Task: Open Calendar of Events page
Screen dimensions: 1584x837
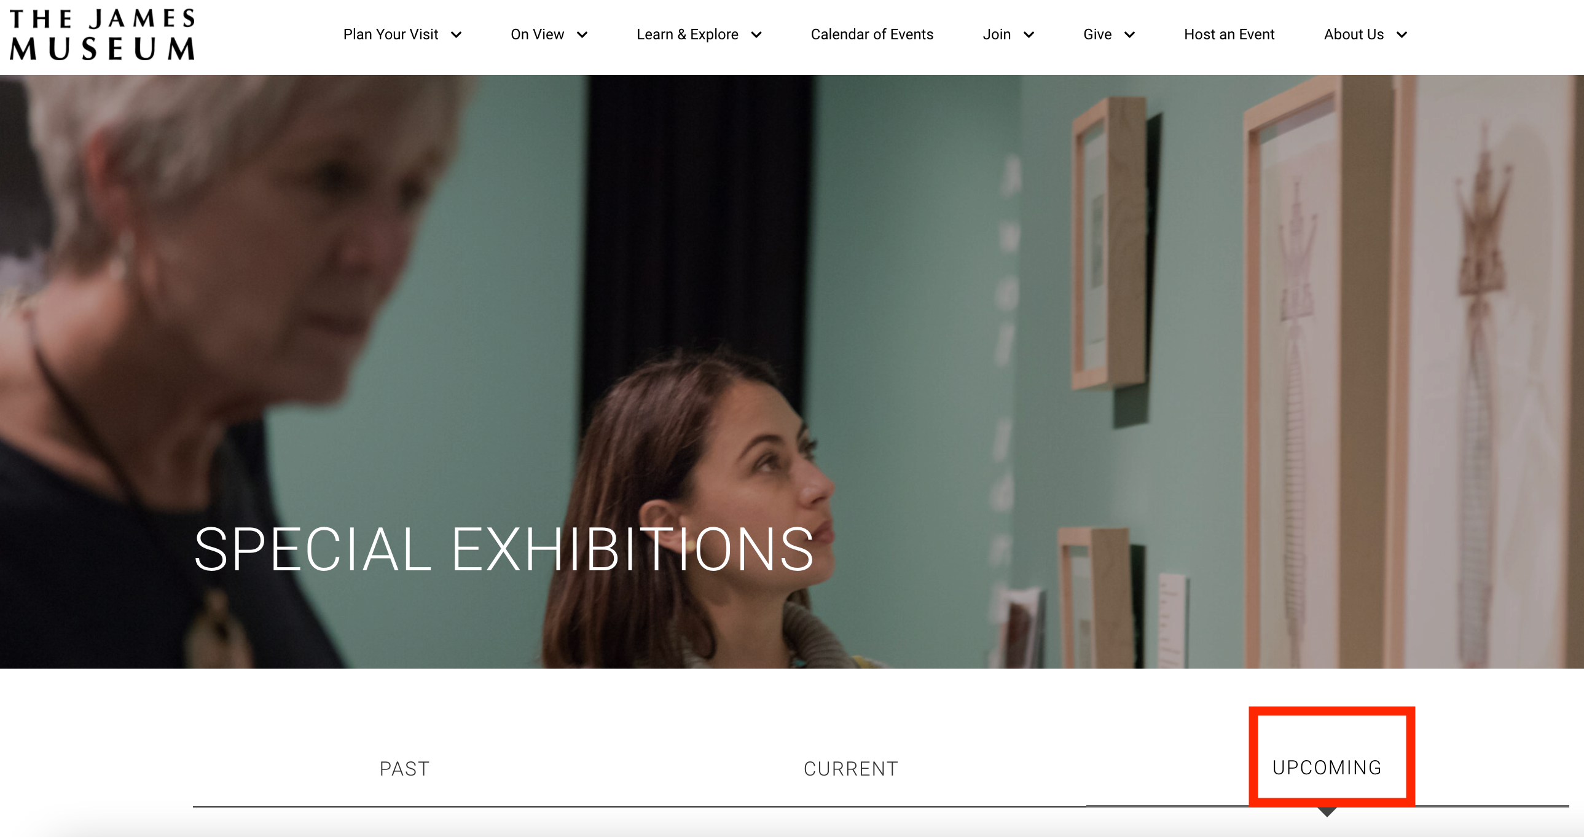Action: (872, 34)
